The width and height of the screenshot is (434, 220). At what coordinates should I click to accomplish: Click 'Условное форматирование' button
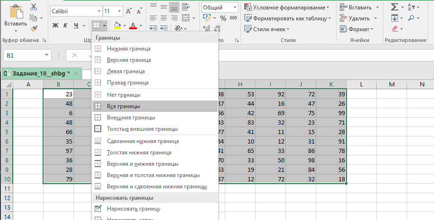[287, 7]
